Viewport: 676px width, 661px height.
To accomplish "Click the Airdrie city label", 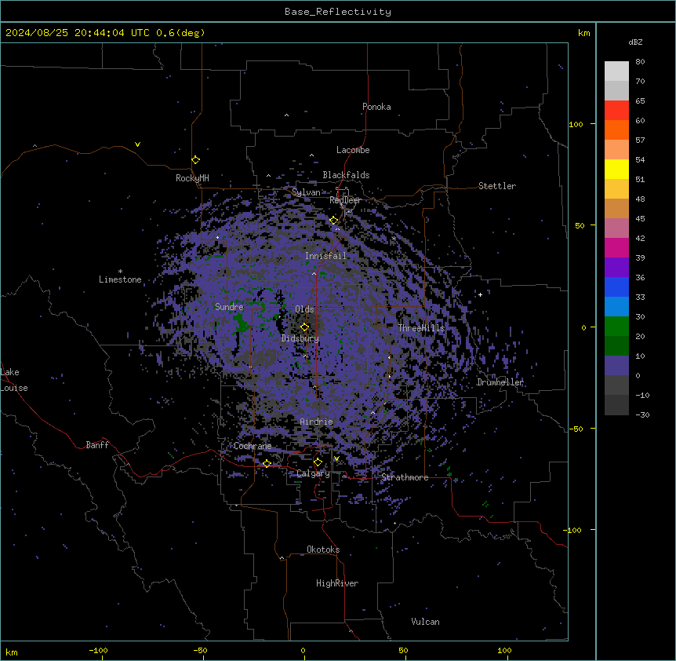I will coord(316,422).
